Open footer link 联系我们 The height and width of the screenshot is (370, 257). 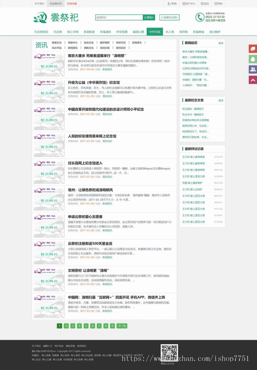coord(82,346)
